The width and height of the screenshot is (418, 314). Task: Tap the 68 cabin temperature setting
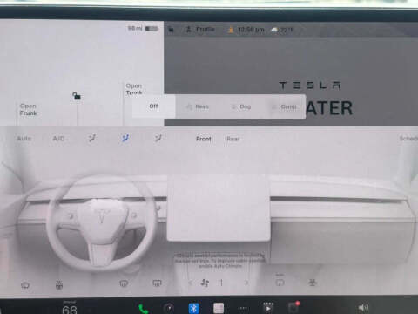[x=70, y=310]
